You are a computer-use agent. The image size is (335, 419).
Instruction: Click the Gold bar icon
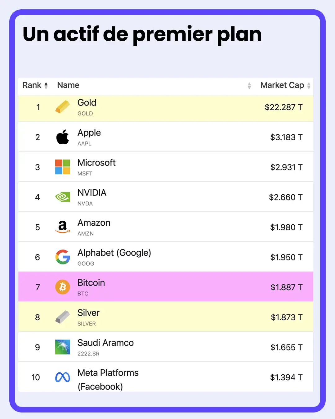tap(63, 107)
